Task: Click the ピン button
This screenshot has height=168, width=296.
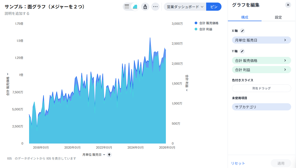Action: (214, 7)
